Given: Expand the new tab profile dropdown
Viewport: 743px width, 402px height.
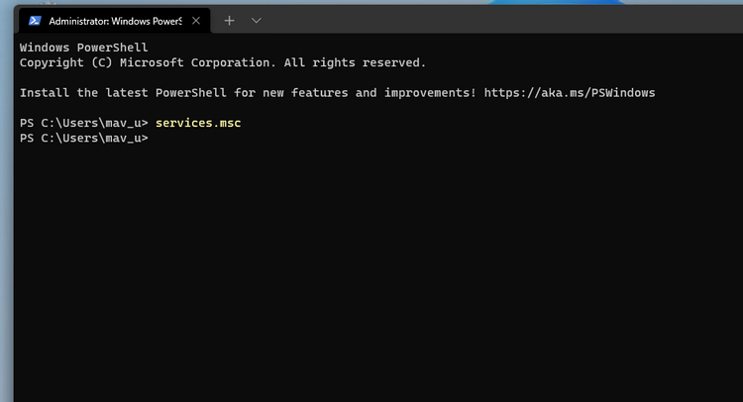Looking at the screenshot, I should tap(257, 20).
